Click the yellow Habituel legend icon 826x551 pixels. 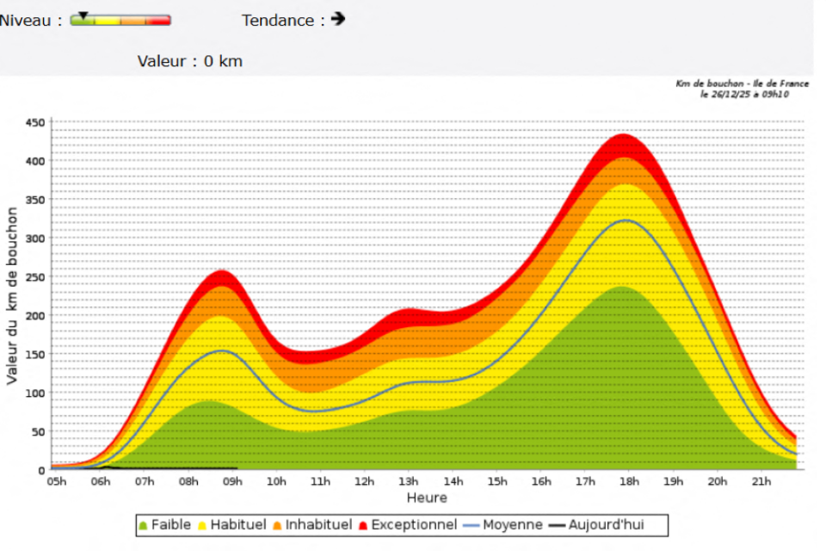[203, 525]
